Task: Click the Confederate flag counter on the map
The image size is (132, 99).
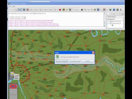Action: click(13, 86)
